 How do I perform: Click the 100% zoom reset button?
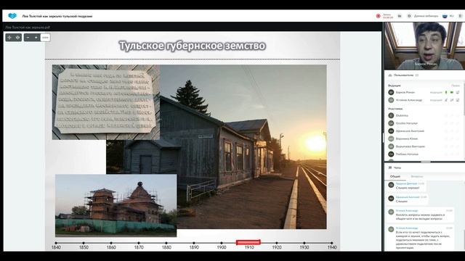point(45,38)
